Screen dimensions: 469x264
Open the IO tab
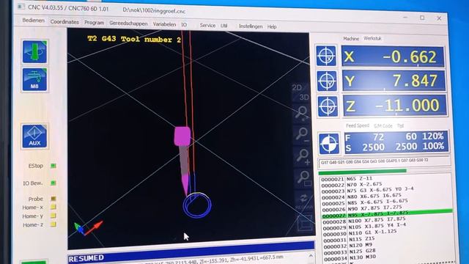(184, 25)
